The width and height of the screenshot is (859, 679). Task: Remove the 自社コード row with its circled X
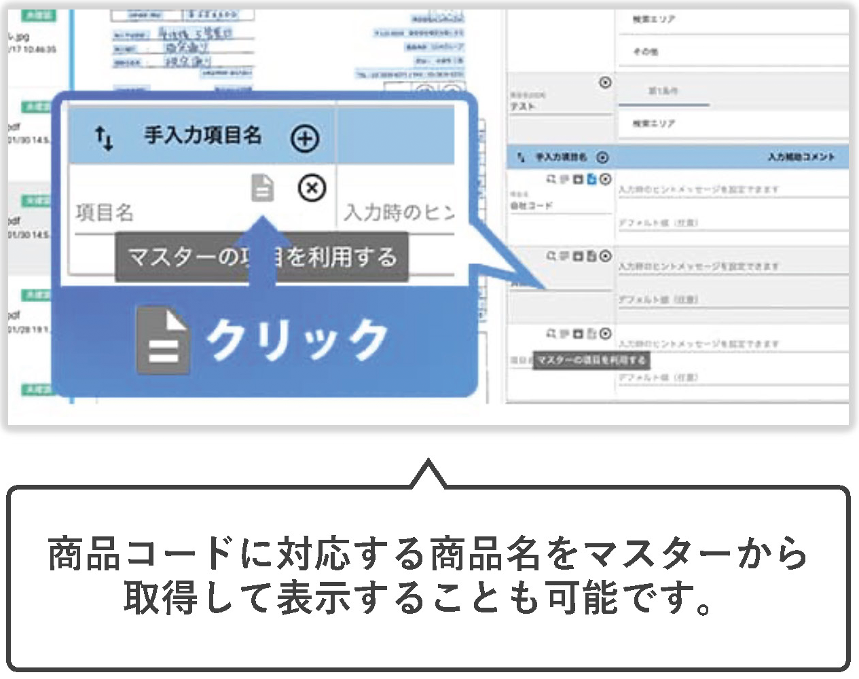(x=605, y=179)
